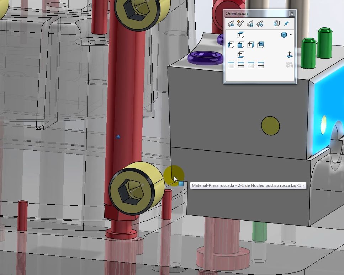344x275 pixels.
Task: Reset Standard Views in Orientación dialog
Action: coord(260,24)
